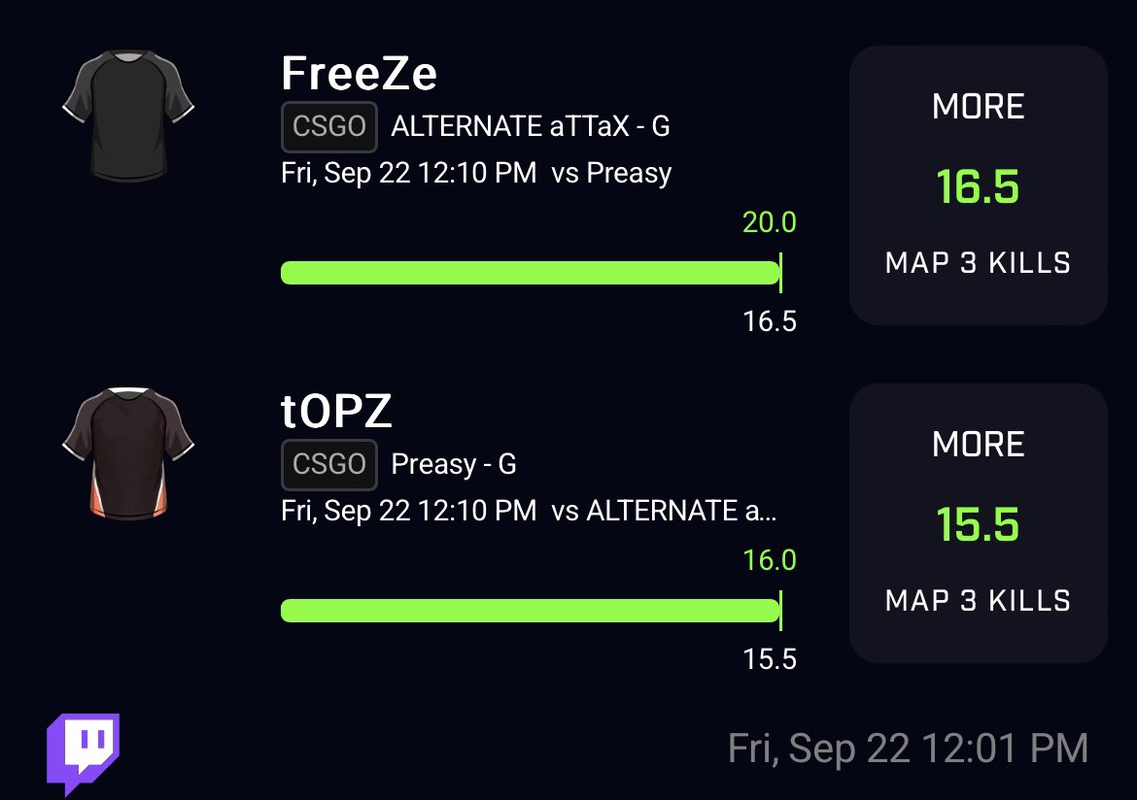Select the Preasy - G team label
Image resolution: width=1137 pixels, height=800 pixels.
click(453, 464)
